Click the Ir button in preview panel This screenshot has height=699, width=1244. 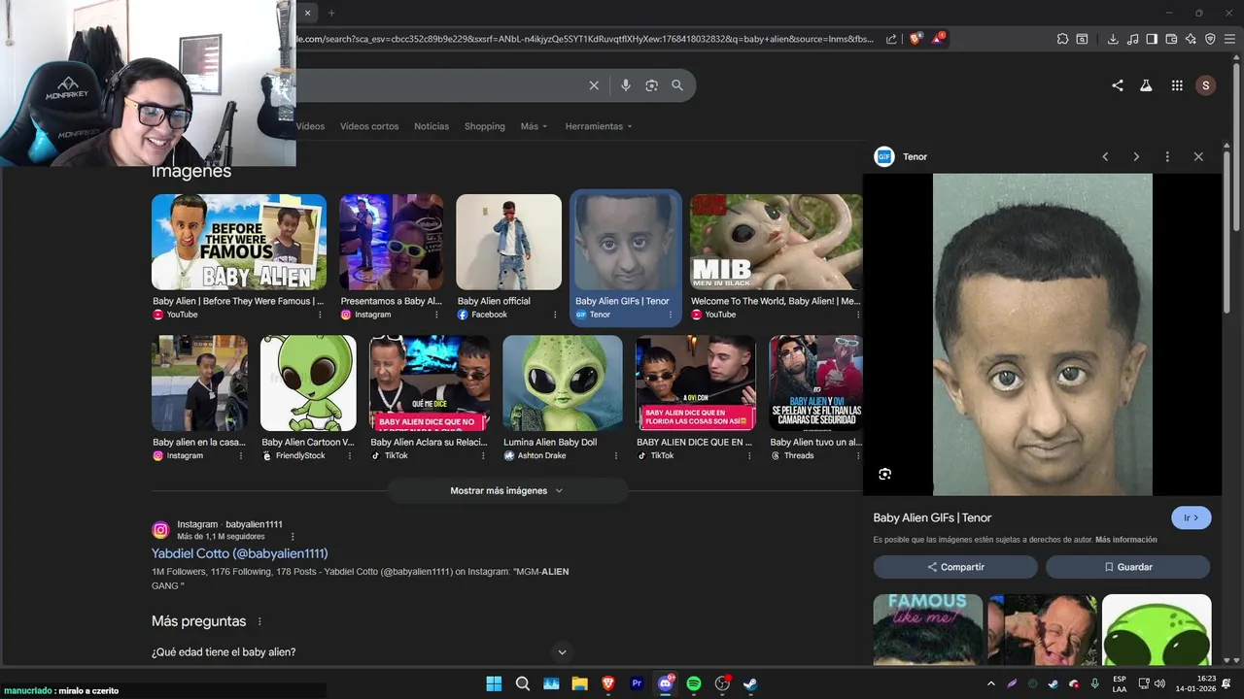1192,517
